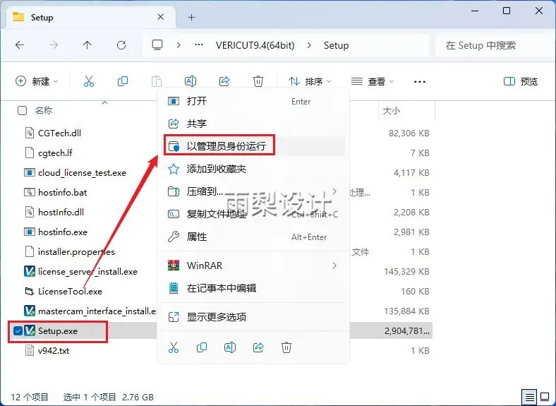The image size is (556, 406).
Task: Click the cut icon at context menu bottom
Action: (x=174, y=347)
